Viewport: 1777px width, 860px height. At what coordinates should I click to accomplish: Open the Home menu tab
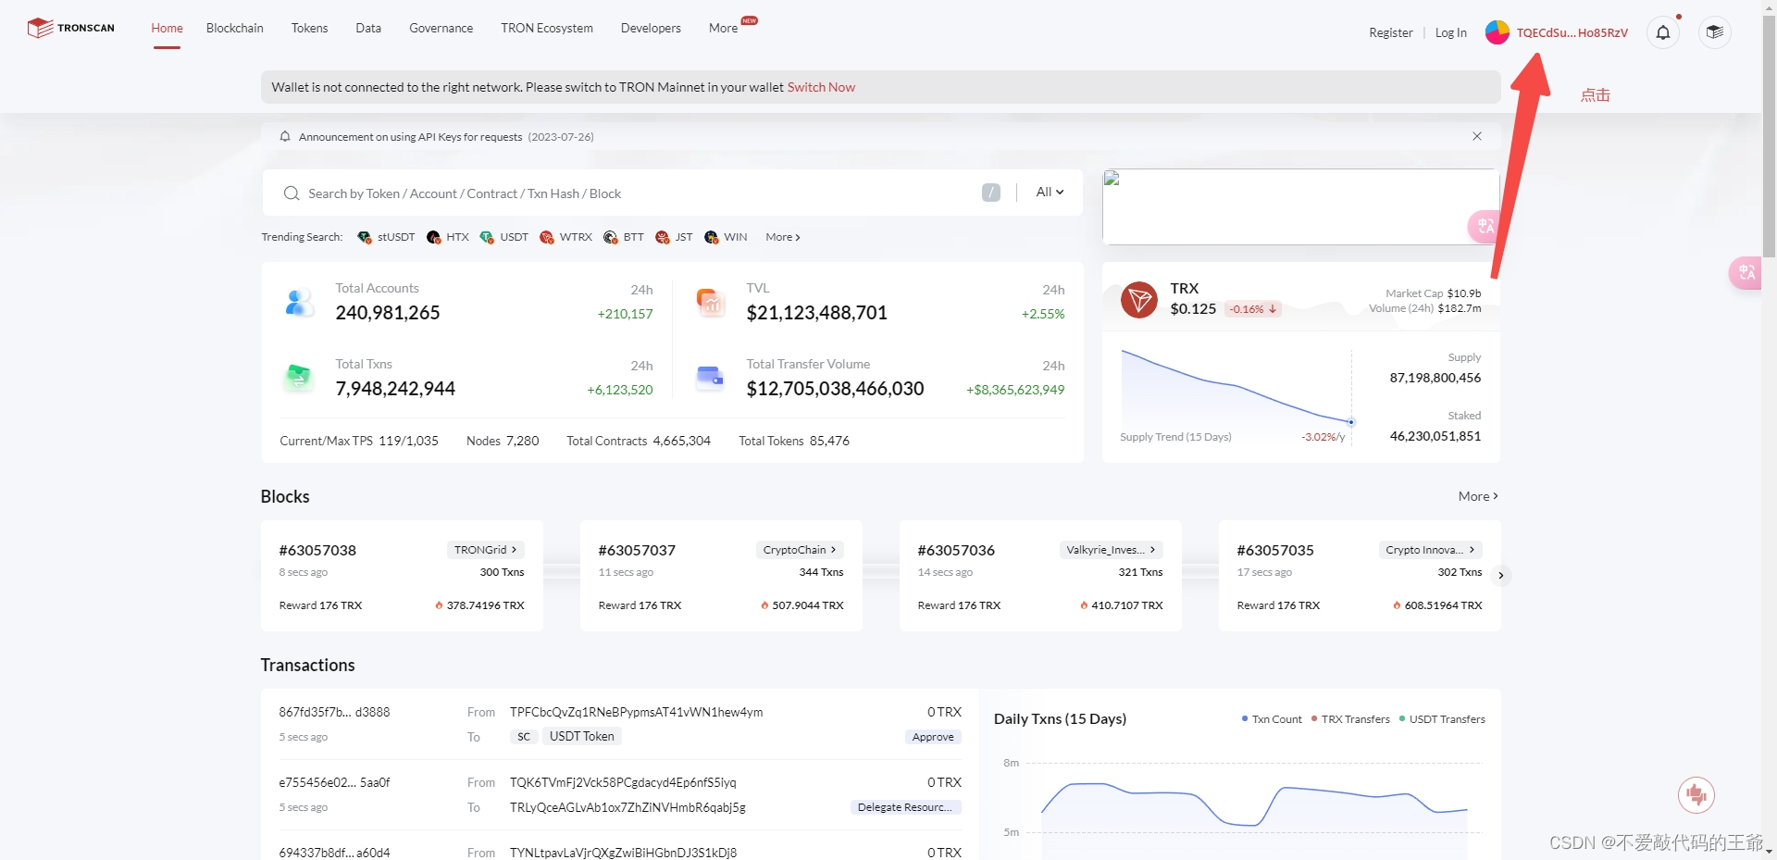(x=167, y=29)
